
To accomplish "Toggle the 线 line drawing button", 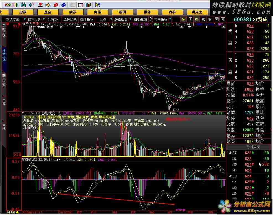I will coord(203,19).
